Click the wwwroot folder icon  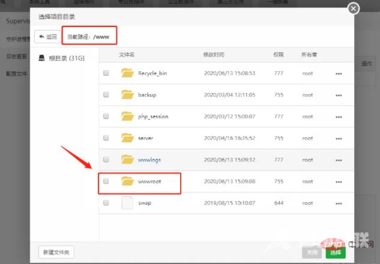(127, 181)
